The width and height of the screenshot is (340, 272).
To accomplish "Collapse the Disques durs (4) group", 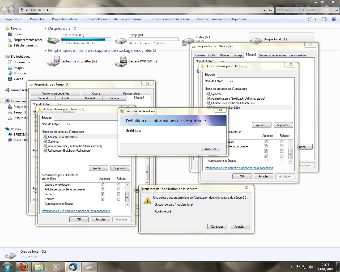I will tap(45, 28).
